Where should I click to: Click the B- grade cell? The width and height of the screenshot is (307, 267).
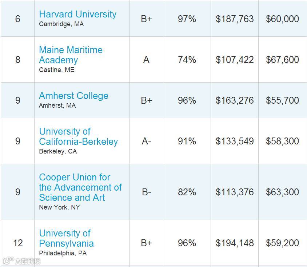tap(146, 192)
